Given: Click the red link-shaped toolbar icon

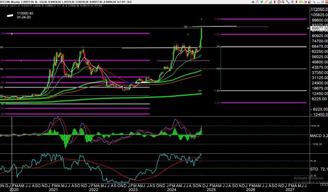Looking at the screenshot, I should point(310,2).
